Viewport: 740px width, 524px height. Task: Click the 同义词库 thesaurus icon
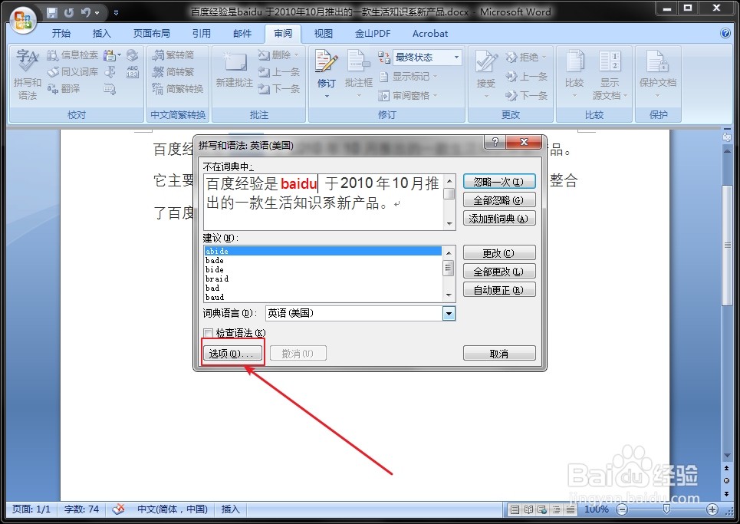tap(53, 72)
